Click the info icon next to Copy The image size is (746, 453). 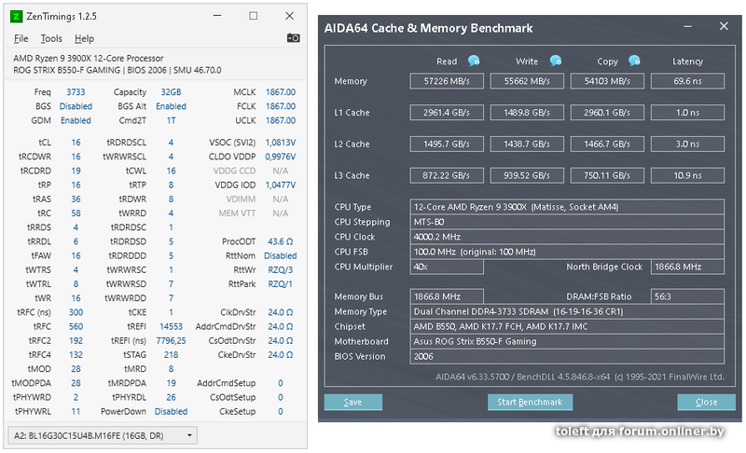[x=635, y=62]
